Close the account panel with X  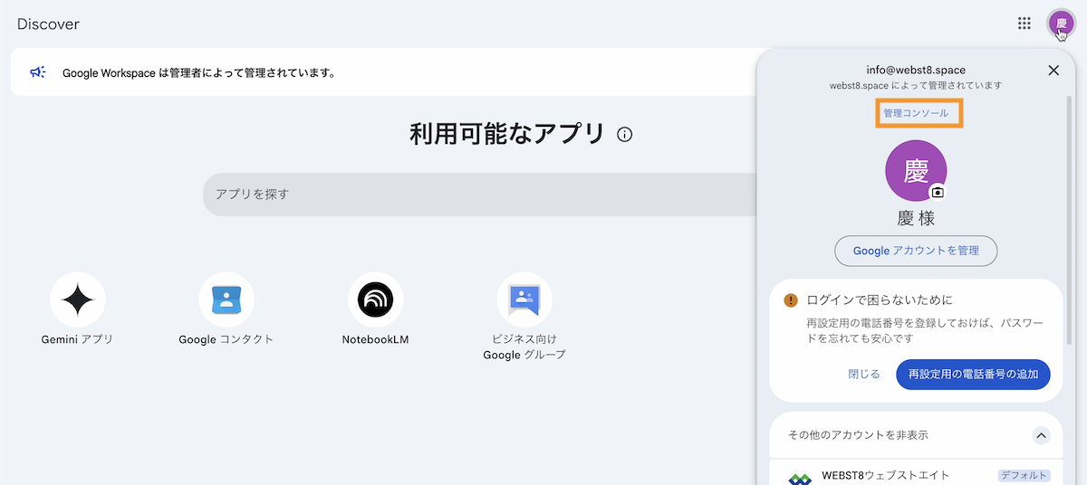coord(1053,71)
